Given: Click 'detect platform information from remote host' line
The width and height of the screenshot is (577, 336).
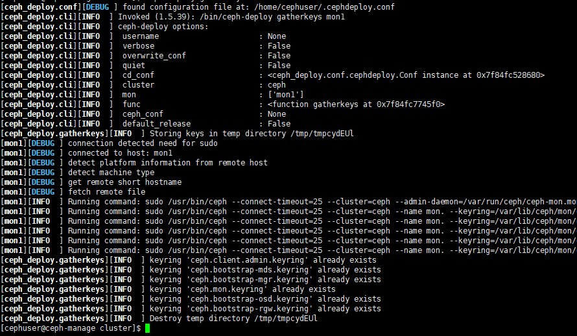Looking at the screenshot, I should [168, 163].
